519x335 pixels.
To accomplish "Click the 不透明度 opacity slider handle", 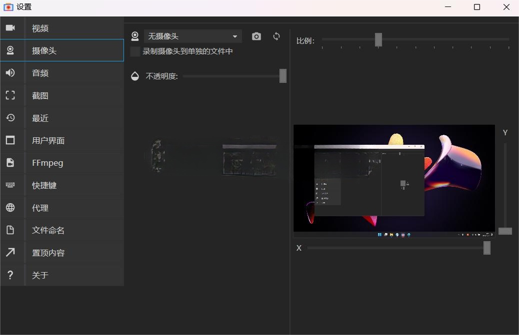I will (x=283, y=76).
